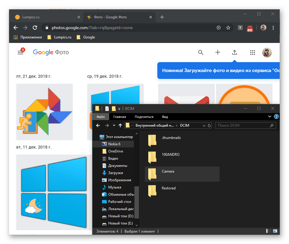The width and height of the screenshot is (289, 244).
Task: Click Внутренний общий н... breadcrumb
Action: 155,125
